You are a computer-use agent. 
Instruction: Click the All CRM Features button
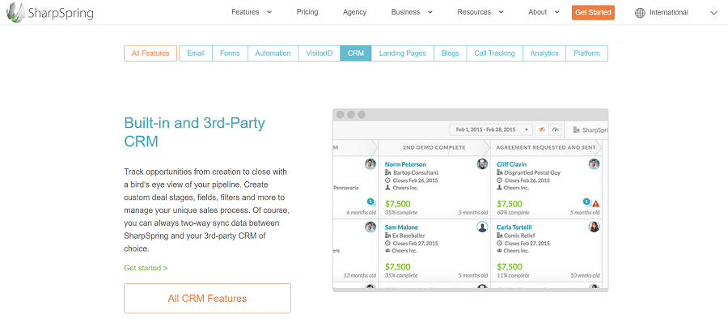[208, 299]
